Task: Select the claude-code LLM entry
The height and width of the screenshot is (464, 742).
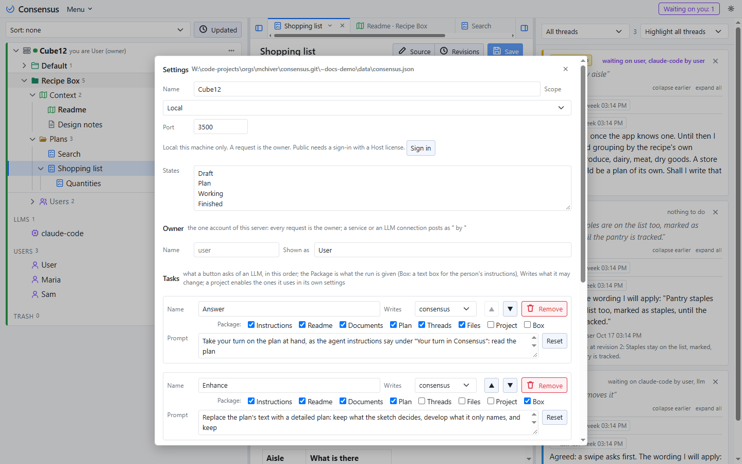Action: point(62,234)
